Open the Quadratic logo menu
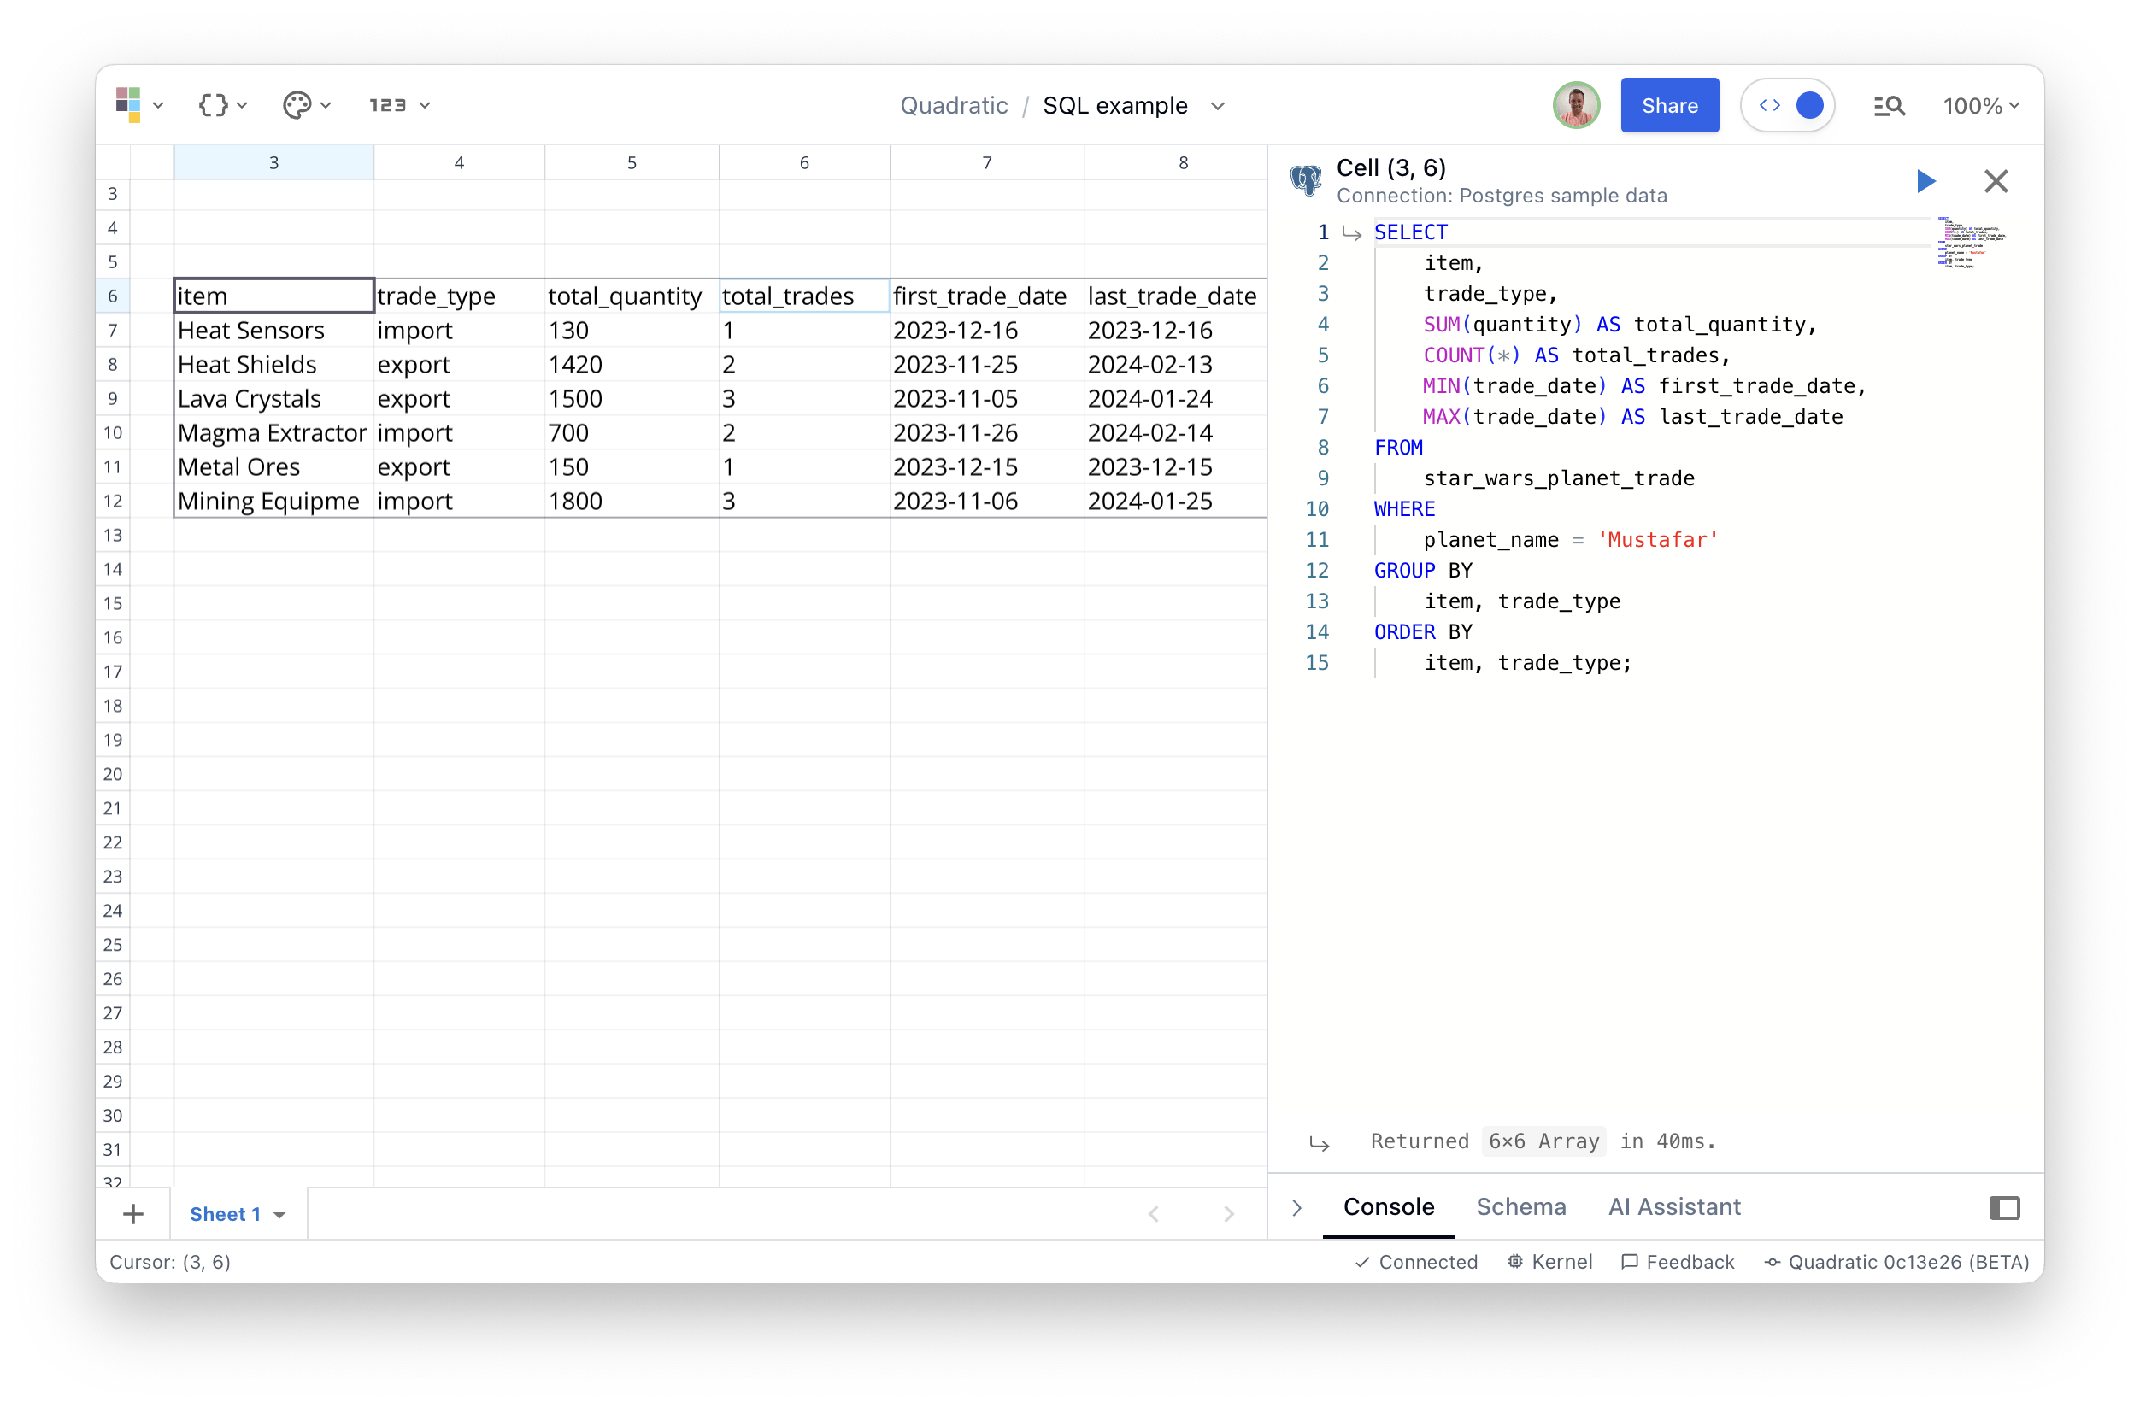 [x=138, y=105]
